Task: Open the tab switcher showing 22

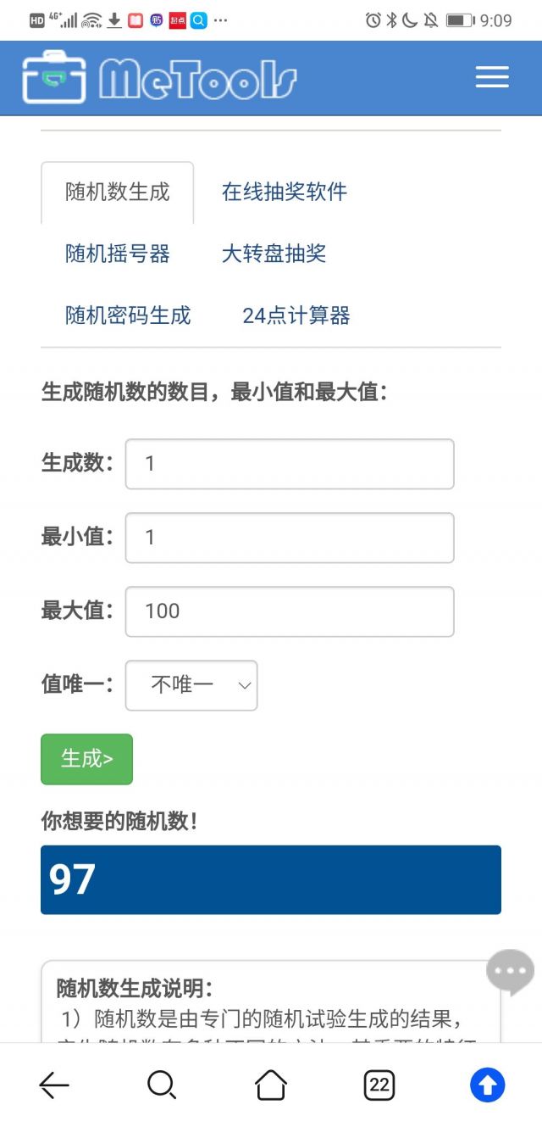Action: pyautogui.click(x=379, y=1085)
